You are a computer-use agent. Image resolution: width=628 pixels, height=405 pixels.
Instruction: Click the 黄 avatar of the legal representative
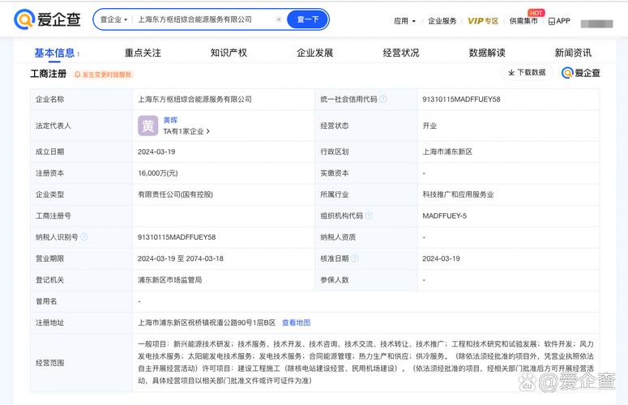tap(147, 126)
